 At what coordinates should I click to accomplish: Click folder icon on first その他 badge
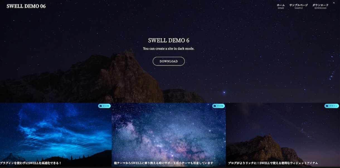click(101, 106)
